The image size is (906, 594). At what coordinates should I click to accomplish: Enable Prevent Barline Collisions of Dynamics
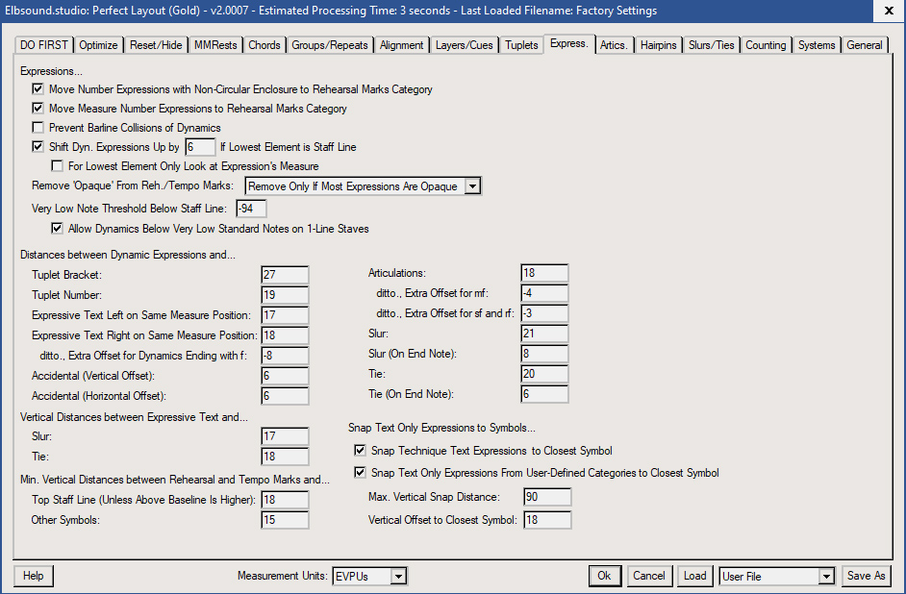[38, 128]
